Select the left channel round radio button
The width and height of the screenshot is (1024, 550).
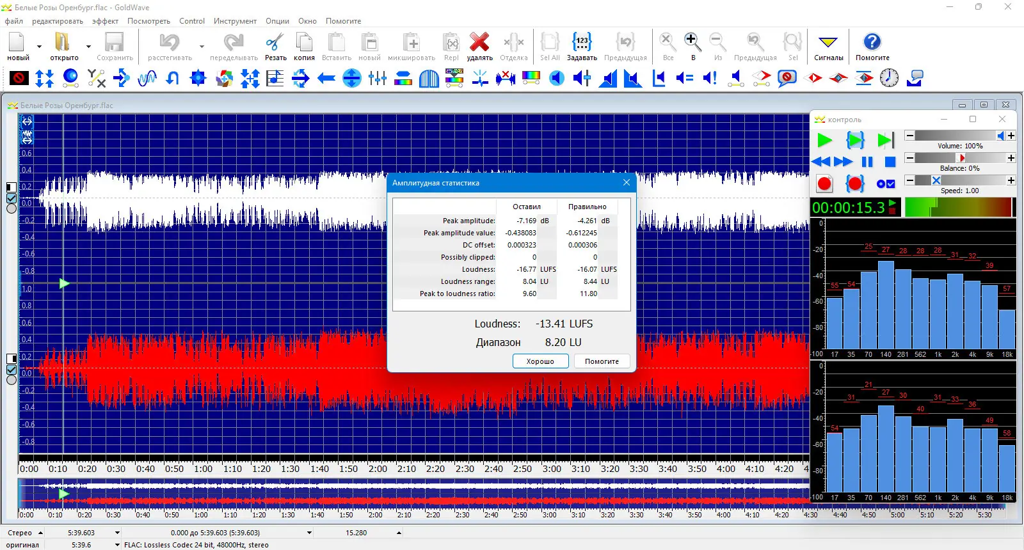[12, 208]
